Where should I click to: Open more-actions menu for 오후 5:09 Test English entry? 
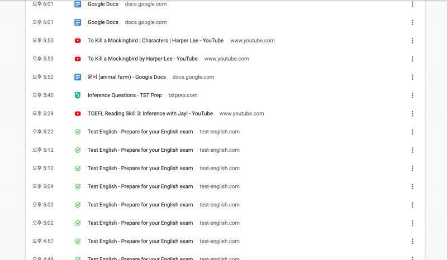tap(412, 186)
